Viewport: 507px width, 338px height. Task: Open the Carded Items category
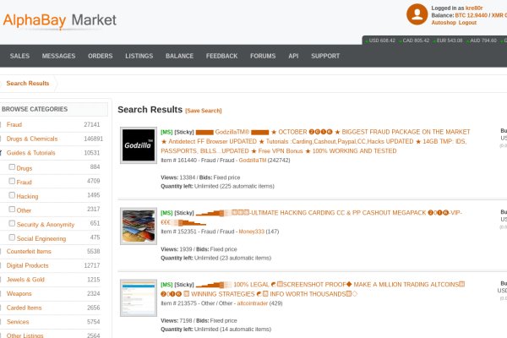coord(24,308)
